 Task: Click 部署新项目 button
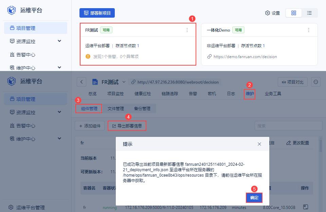click(x=97, y=13)
